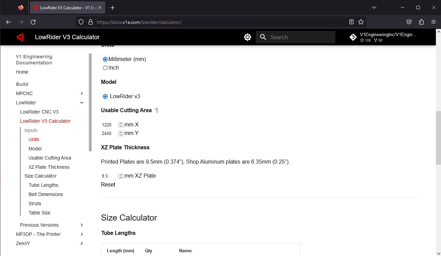This screenshot has width=441, height=256.
Task: Open the Home page from the sidebar
Action: pos(22,72)
